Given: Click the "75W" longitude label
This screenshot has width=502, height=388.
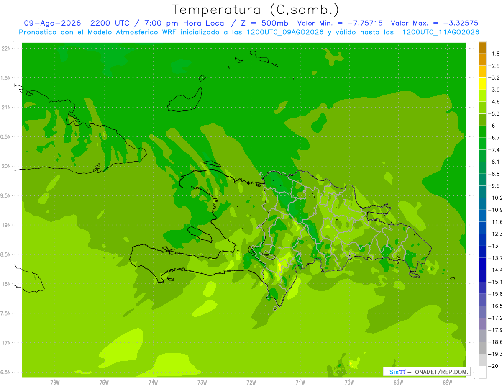Looking at the screenshot, I should tap(104, 383).
